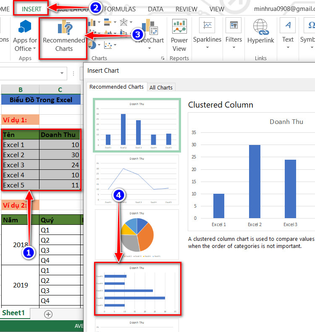Expand the Apps for Office dropdown arrow
Screen dimensions: 315x332
[x=34, y=49]
